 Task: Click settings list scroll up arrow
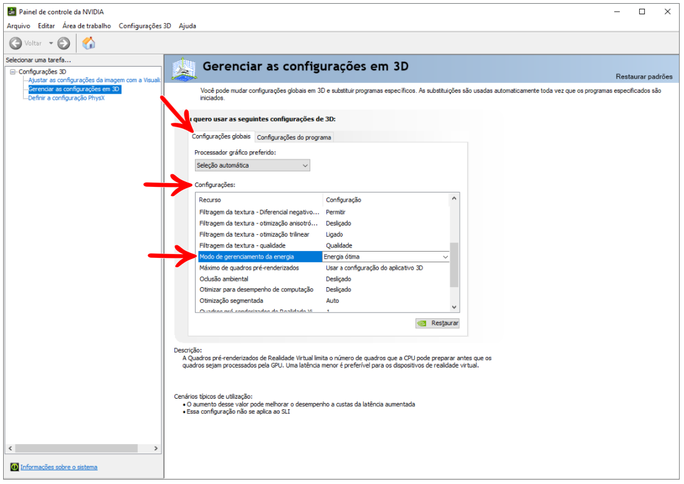[454, 198]
